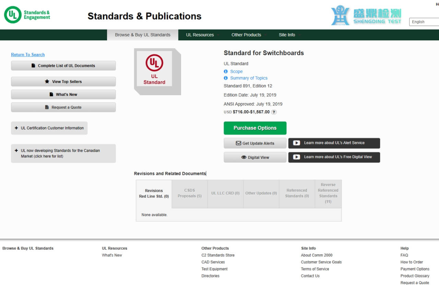The image size is (439, 291).
Task: Click View Top Sellers button
Action: click(x=63, y=82)
